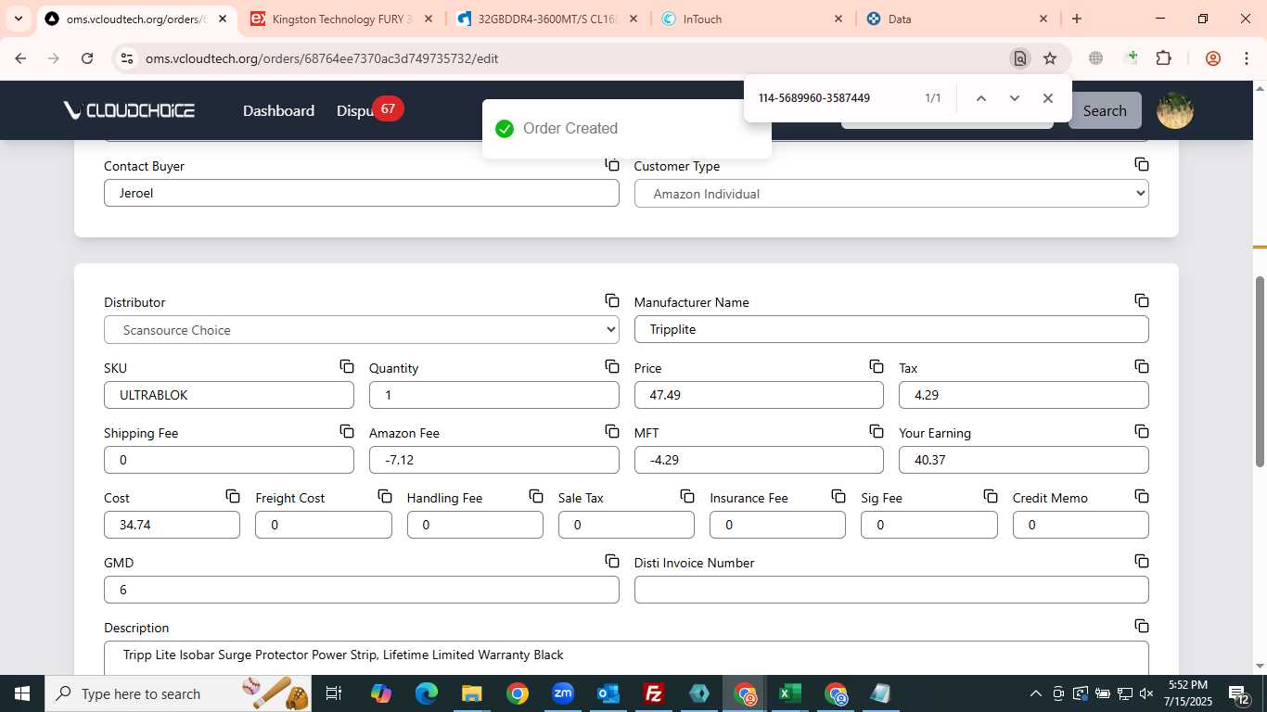The image size is (1267, 712).
Task: Copy the Amazon Fee value
Action: click(612, 432)
